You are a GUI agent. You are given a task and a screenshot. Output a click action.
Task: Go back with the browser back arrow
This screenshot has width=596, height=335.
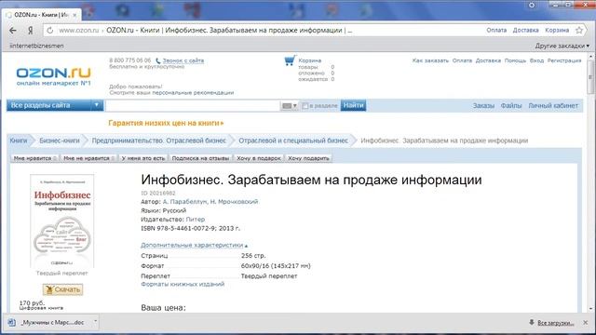(13, 31)
